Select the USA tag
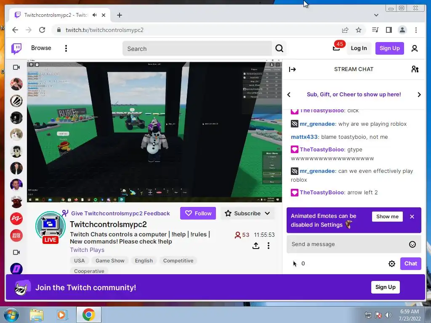The width and height of the screenshot is (431, 323). 80,261
